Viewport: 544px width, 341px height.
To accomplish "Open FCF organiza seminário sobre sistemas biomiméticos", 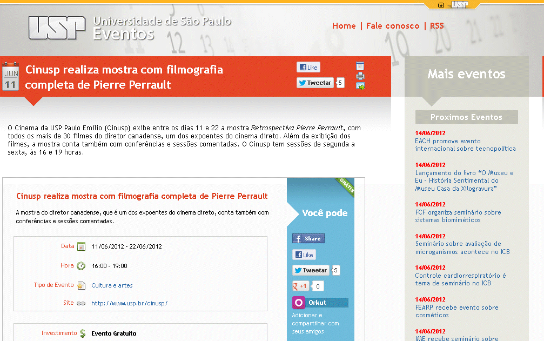I will 458,216.
